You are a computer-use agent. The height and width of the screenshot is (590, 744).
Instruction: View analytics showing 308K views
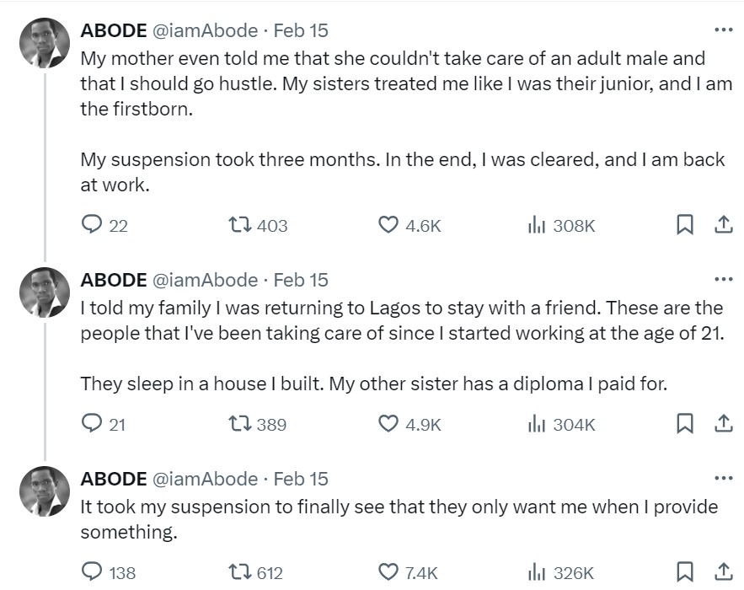pos(535,225)
